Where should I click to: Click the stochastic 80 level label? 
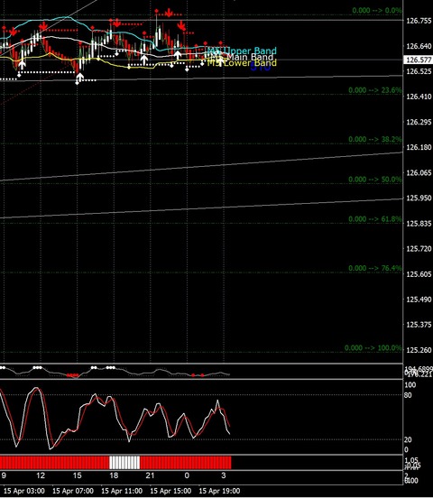pyautogui.click(x=408, y=395)
